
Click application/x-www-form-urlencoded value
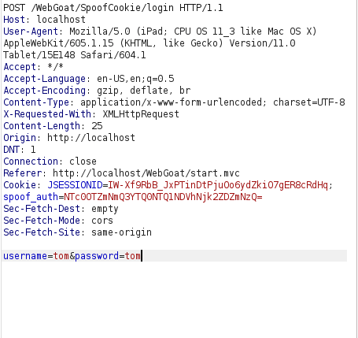point(172,102)
